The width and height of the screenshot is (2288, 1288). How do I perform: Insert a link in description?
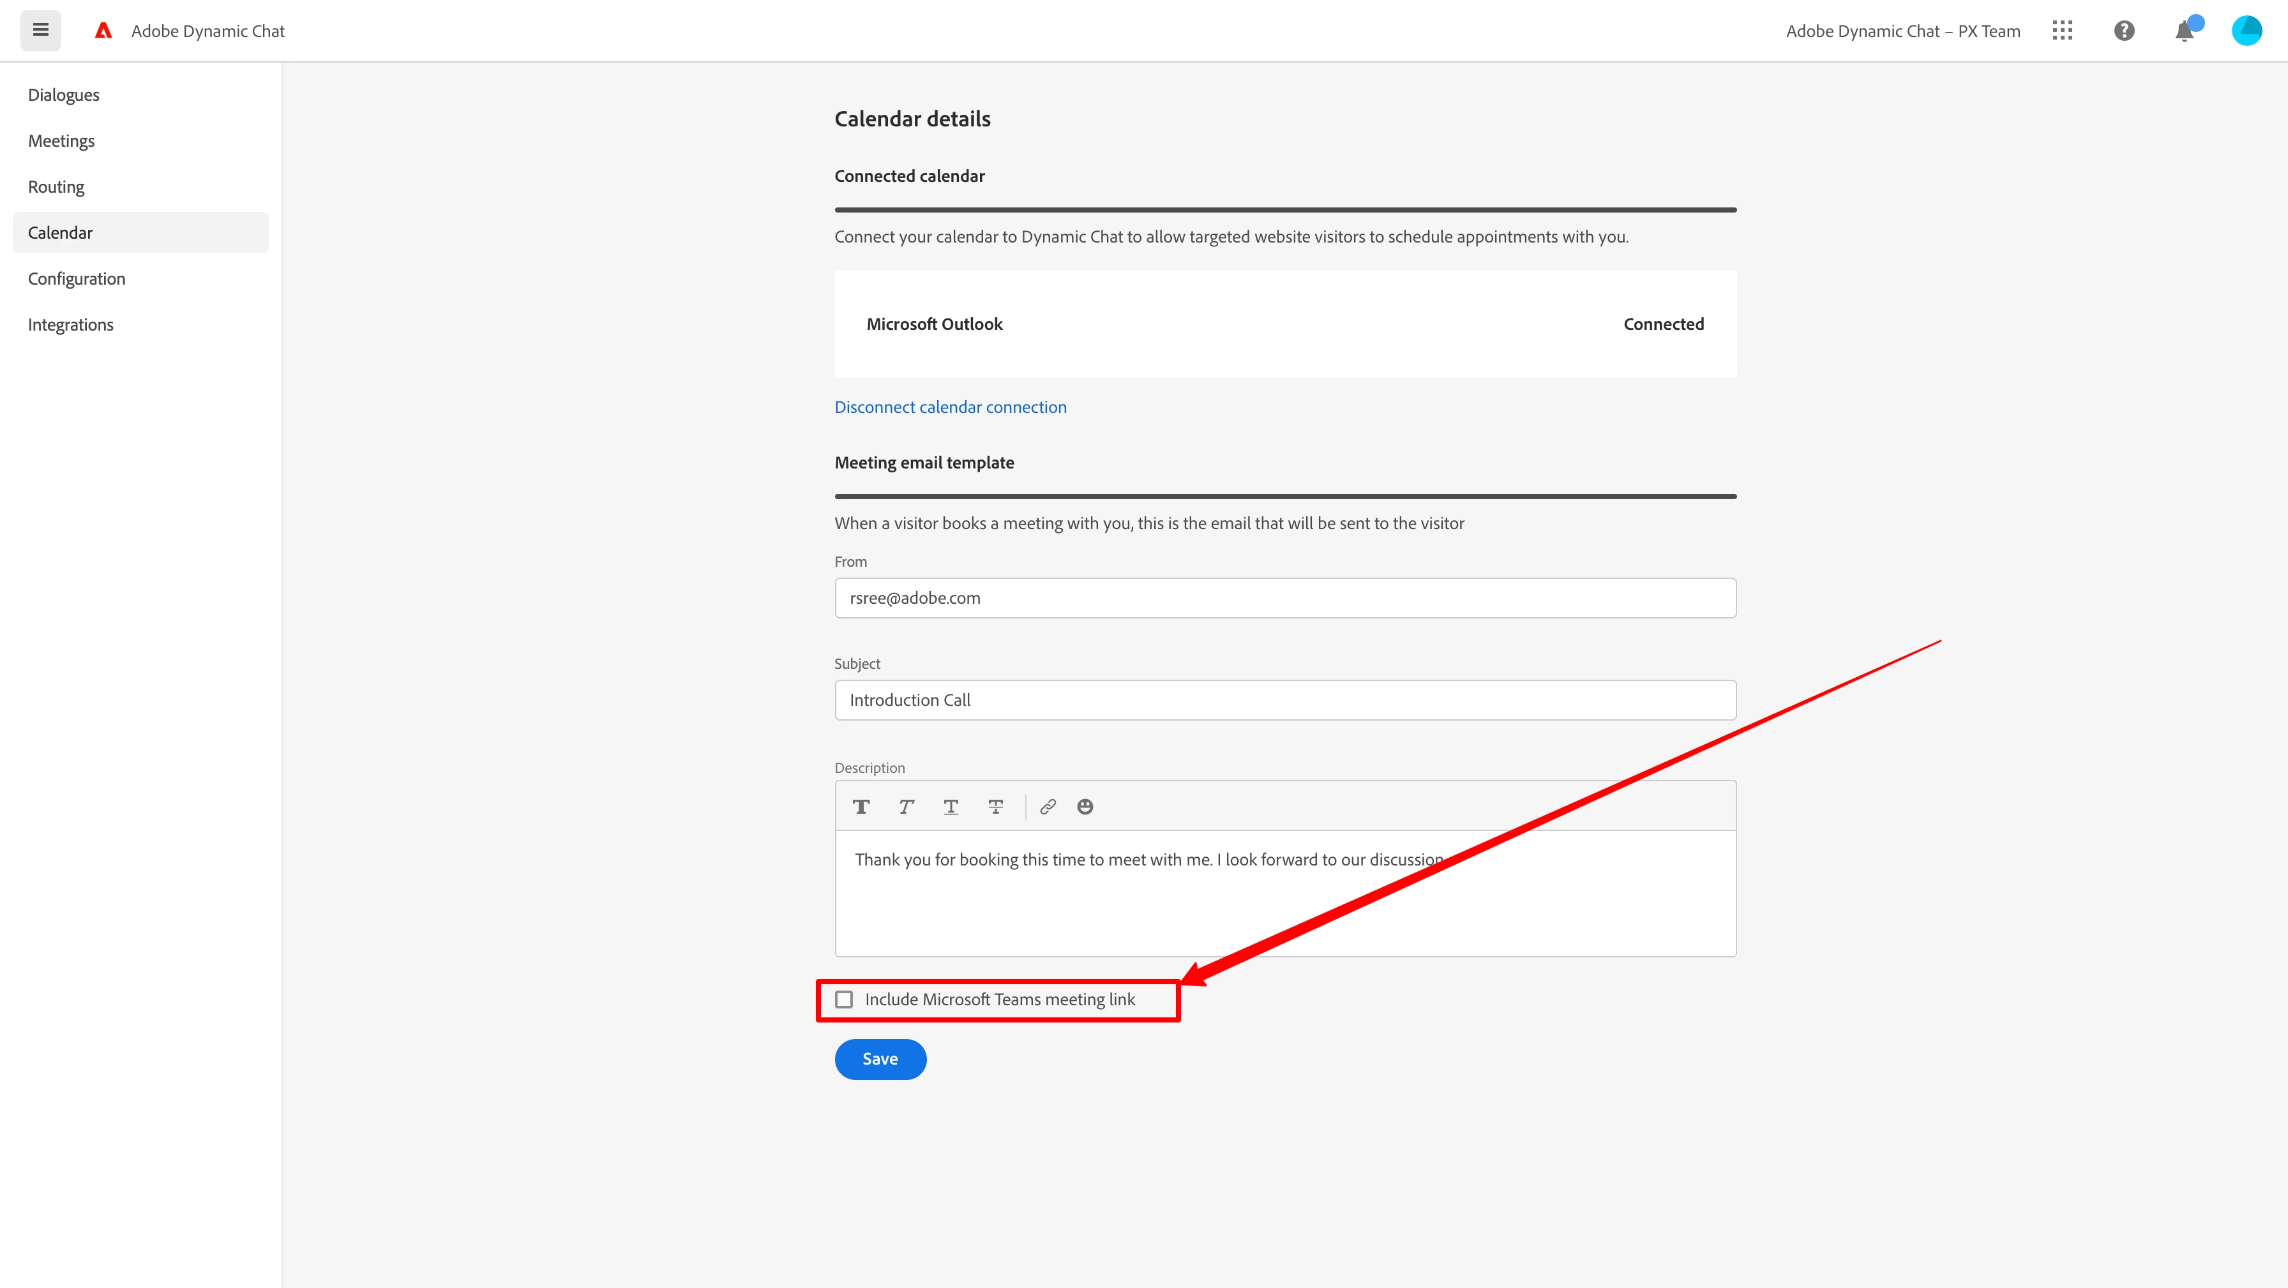(x=1048, y=807)
